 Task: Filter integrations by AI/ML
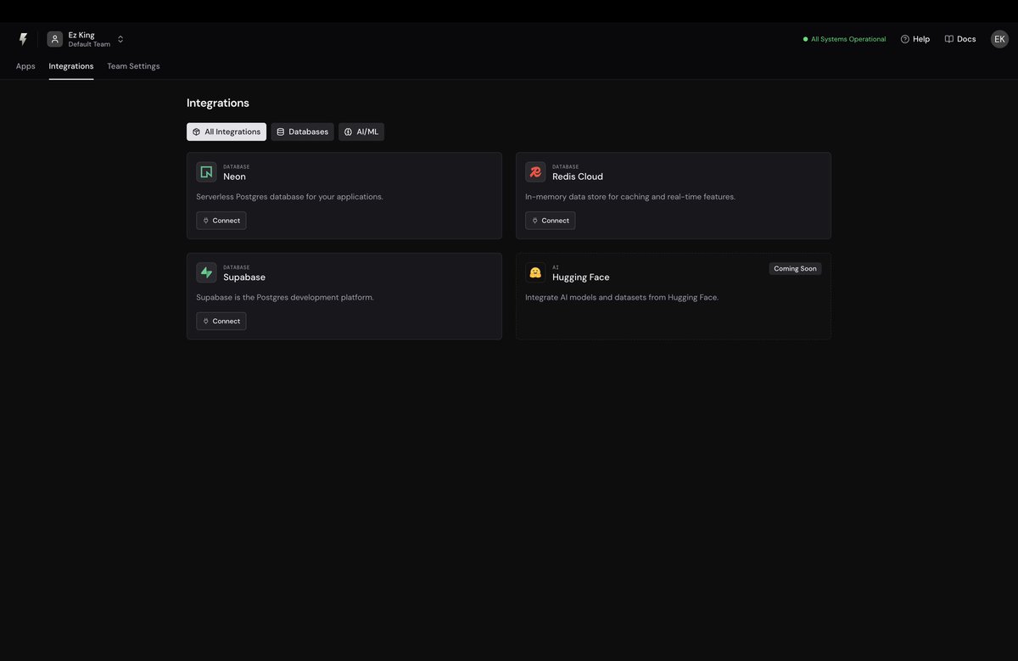click(361, 132)
